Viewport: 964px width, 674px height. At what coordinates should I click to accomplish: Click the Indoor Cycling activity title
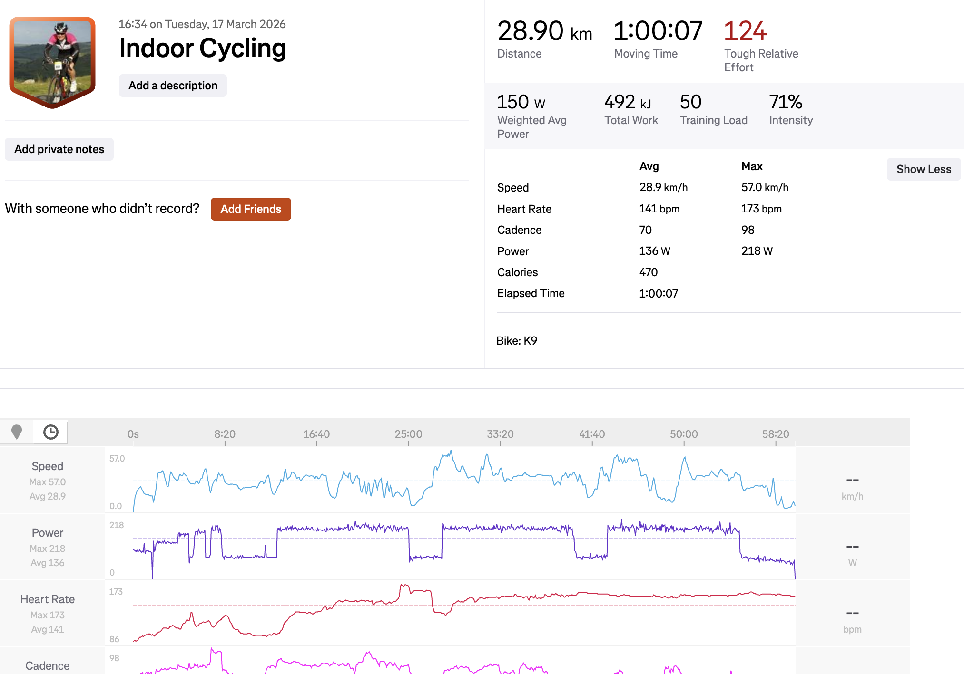(x=202, y=48)
